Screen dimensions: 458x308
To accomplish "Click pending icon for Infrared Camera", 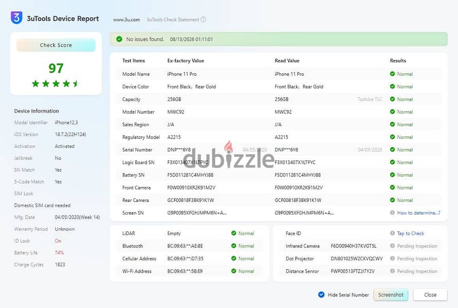I will [x=392, y=246].
